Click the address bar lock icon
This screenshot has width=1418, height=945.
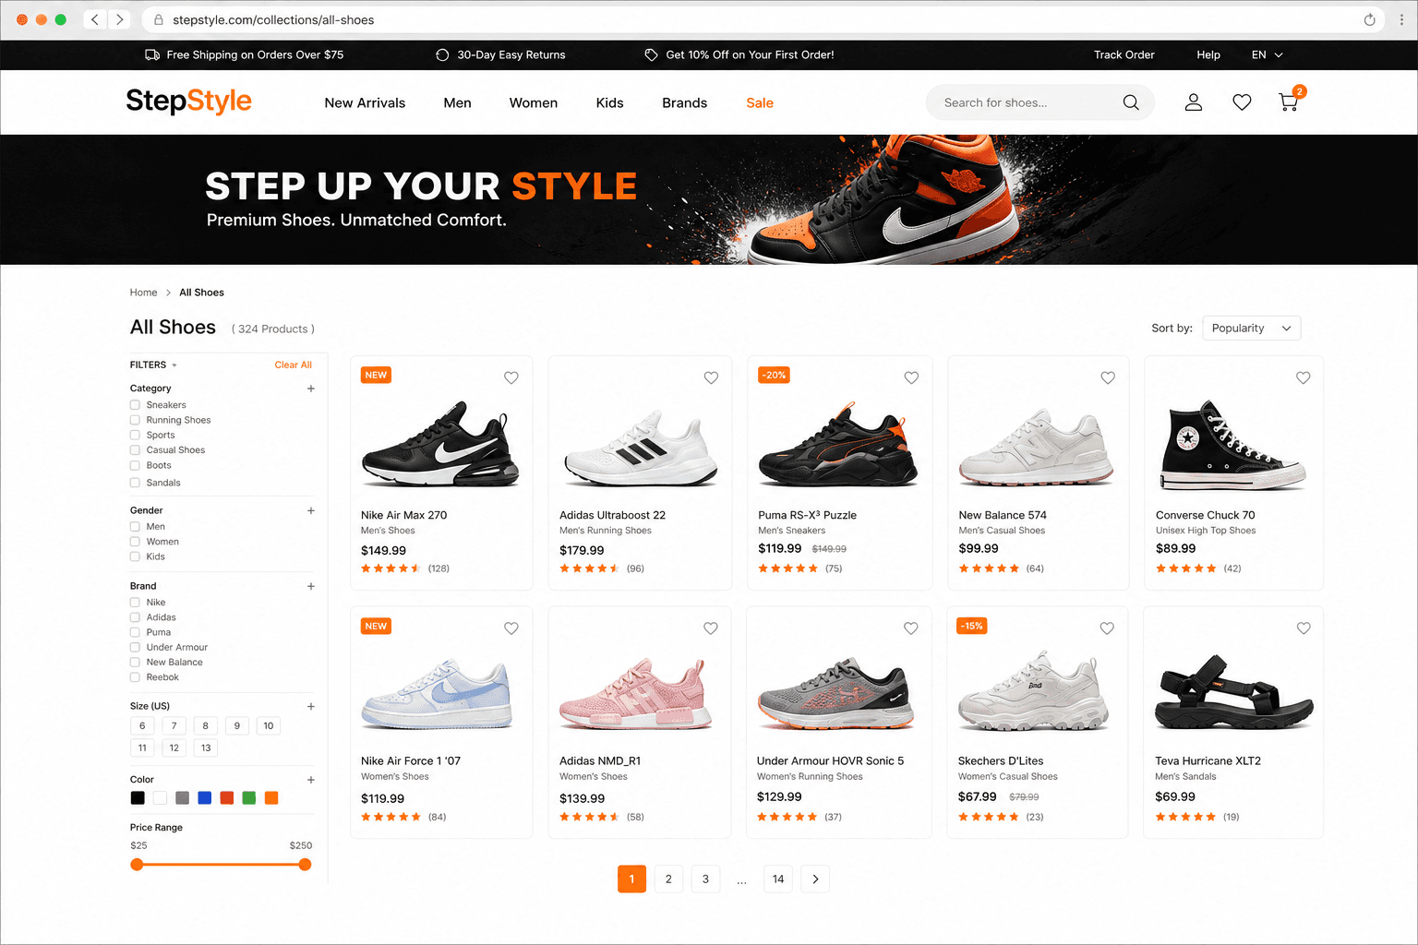(x=159, y=19)
